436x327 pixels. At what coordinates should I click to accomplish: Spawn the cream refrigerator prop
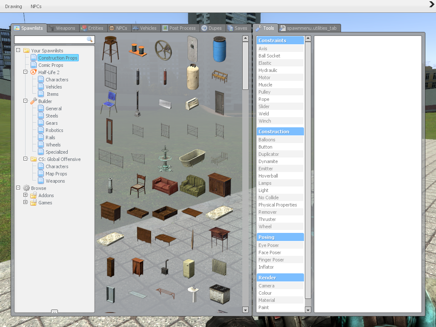(189, 268)
